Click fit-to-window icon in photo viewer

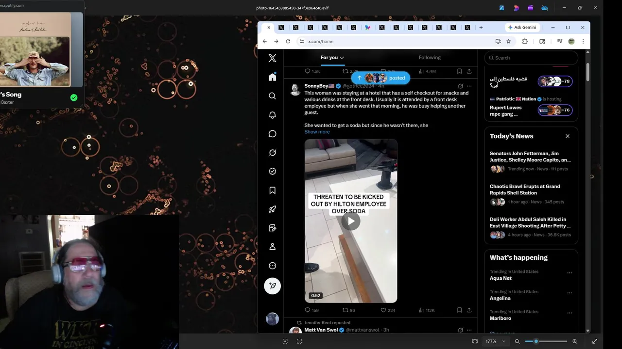475,341
